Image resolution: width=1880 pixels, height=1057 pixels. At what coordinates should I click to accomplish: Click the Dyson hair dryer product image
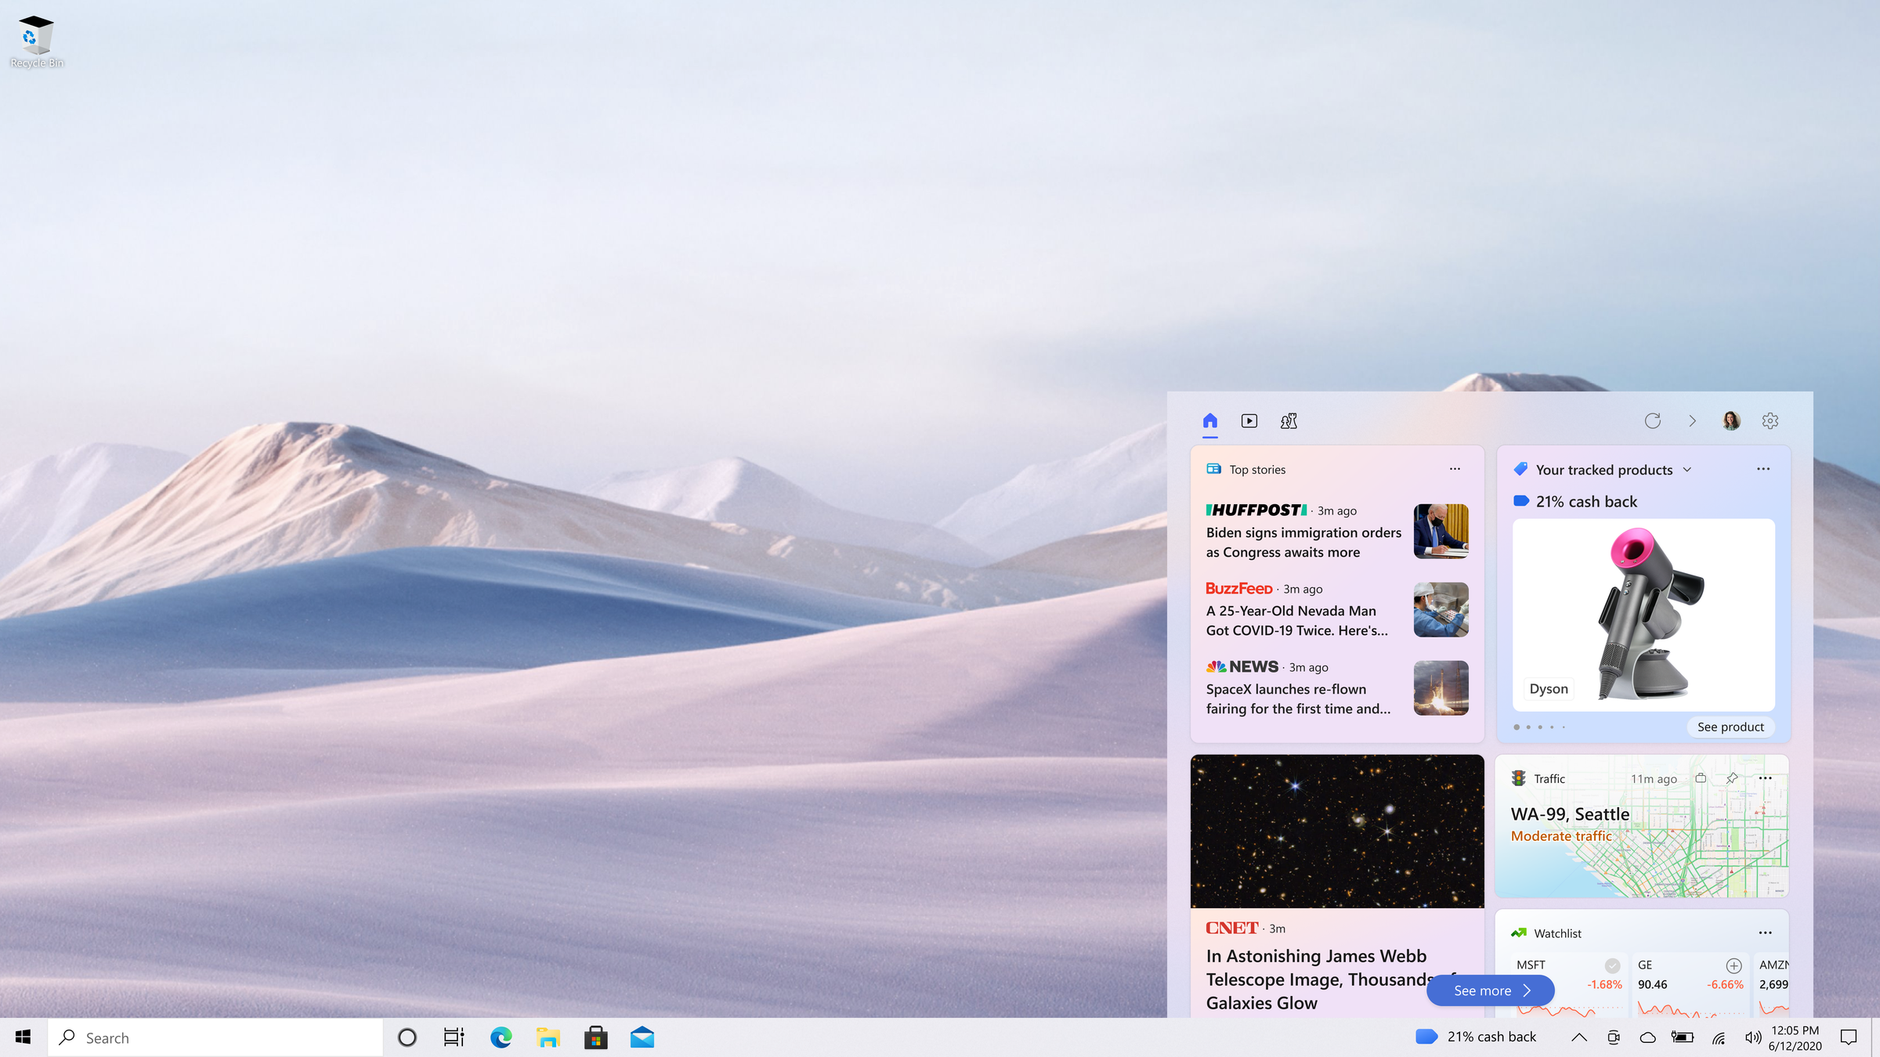(1643, 615)
